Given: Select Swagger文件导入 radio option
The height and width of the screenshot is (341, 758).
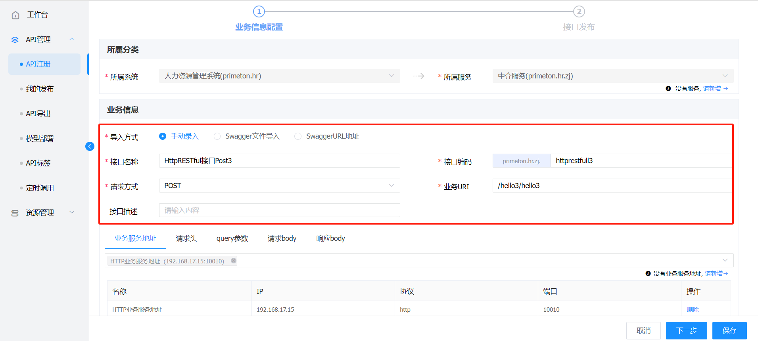Looking at the screenshot, I should click(x=217, y=136).
